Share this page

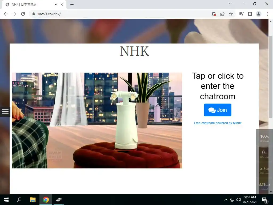(222, 14)
